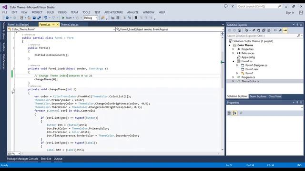Expand the Form1.Designer.cs node
This screenshot has width=305, height=171.
point(237,66)
